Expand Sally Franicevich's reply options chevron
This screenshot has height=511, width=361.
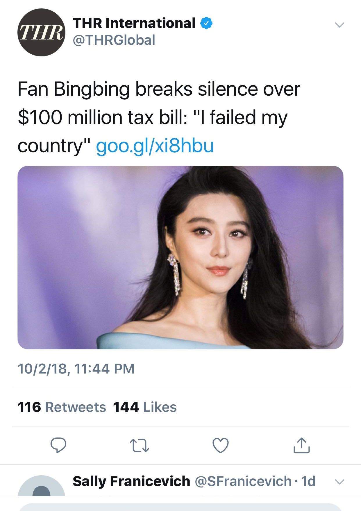coord(339,482)
